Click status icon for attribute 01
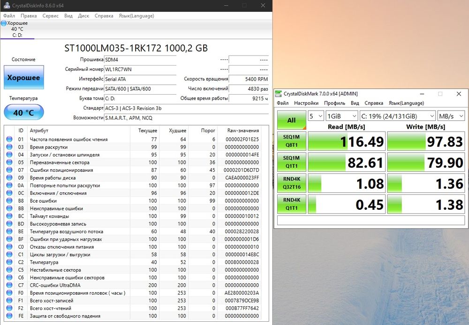Screen dimensions: 469x325 [x=9, y=139]
